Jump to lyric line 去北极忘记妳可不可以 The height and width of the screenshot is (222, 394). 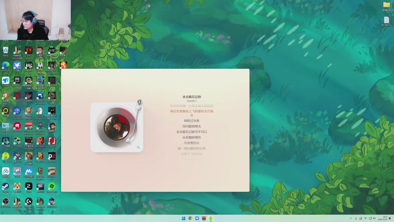pos(192,132)
